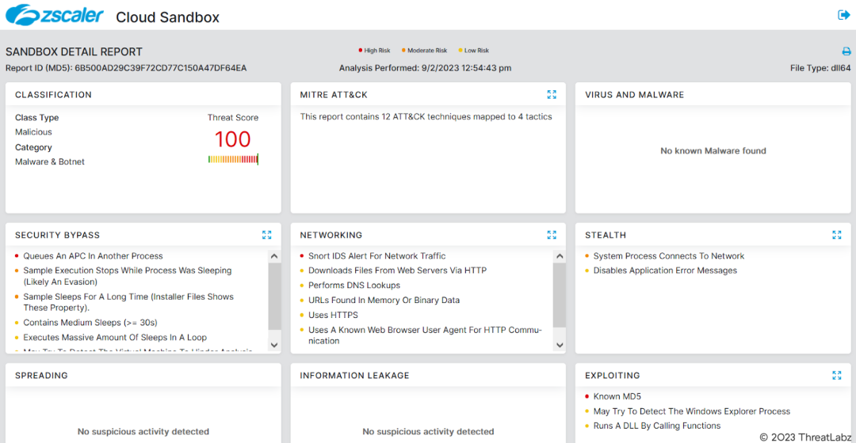The height and width of the screenshot is (443, 856).
Task: Select 'Queues An APC In Another Process'
Action: 93,256
